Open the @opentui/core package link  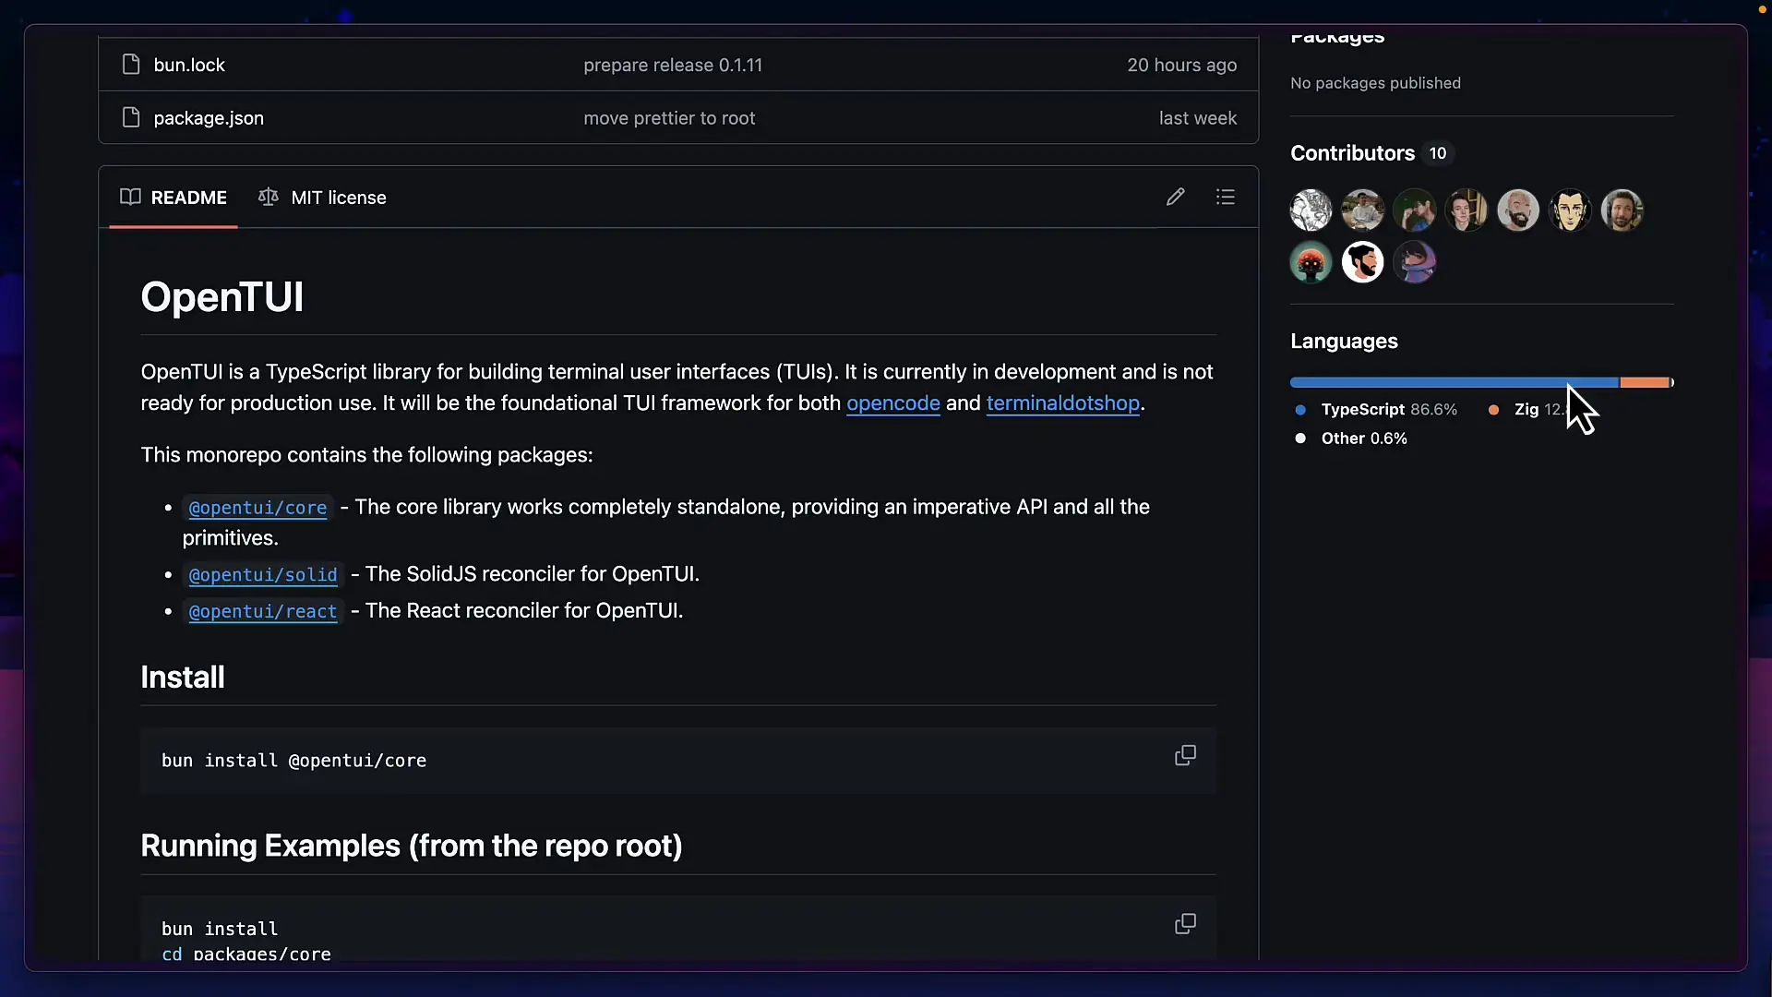click(x=257, y=508)
